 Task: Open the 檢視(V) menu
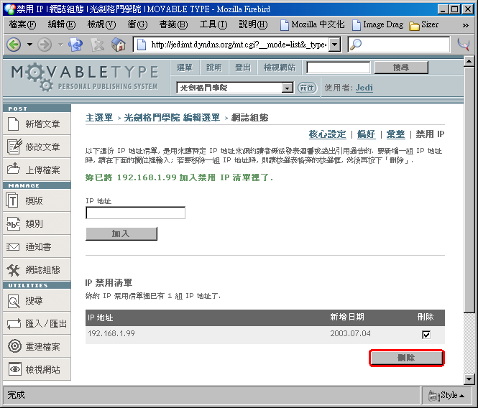(x=101, y=24)
